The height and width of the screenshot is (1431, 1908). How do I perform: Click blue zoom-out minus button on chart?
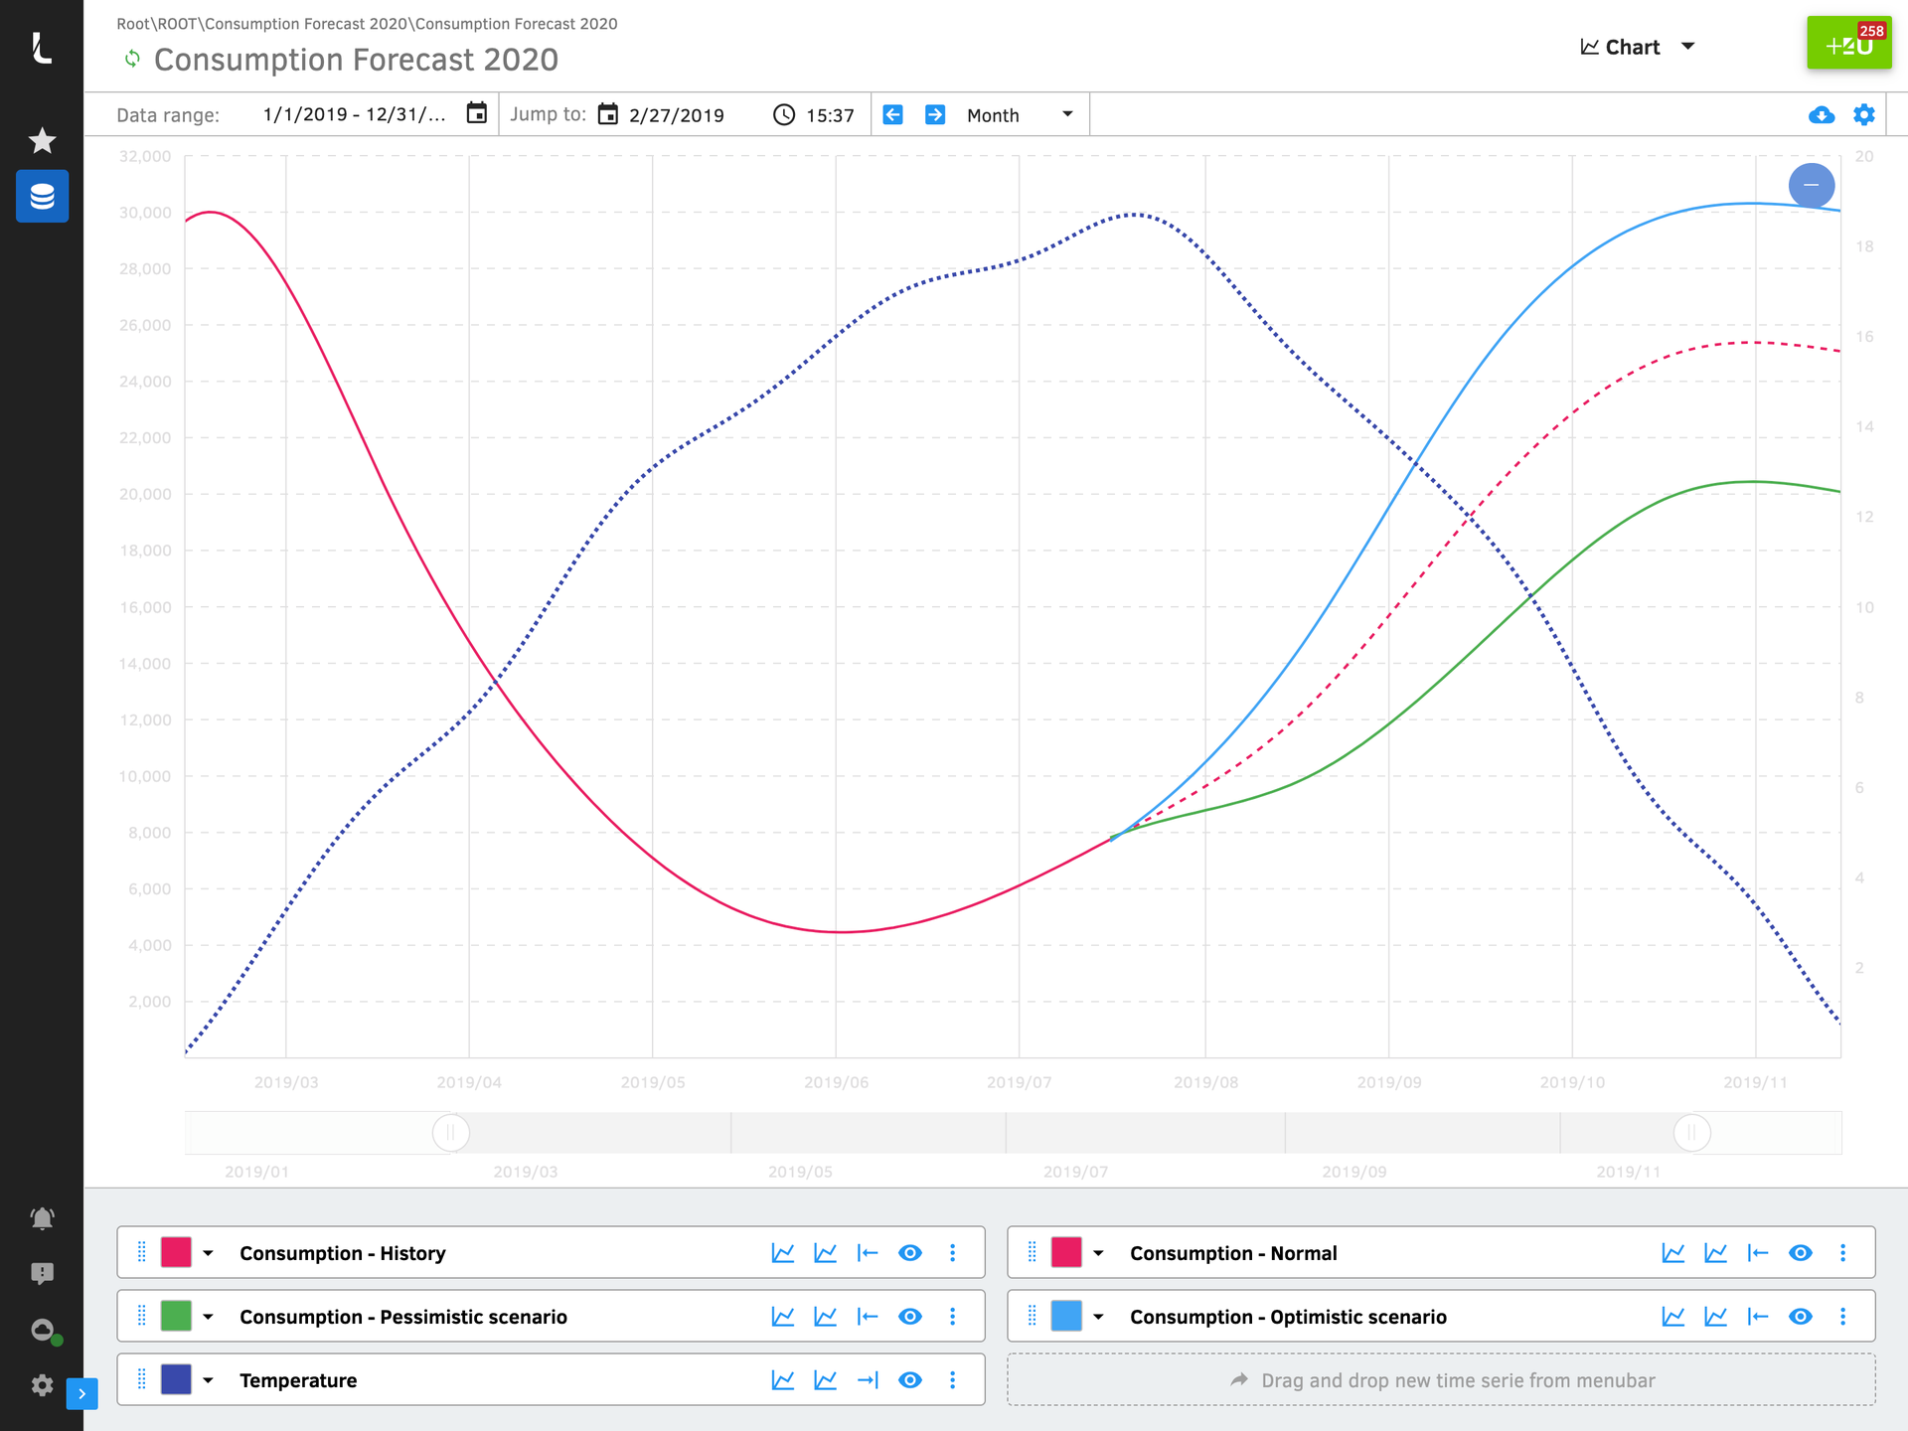tap(1811, 186)
